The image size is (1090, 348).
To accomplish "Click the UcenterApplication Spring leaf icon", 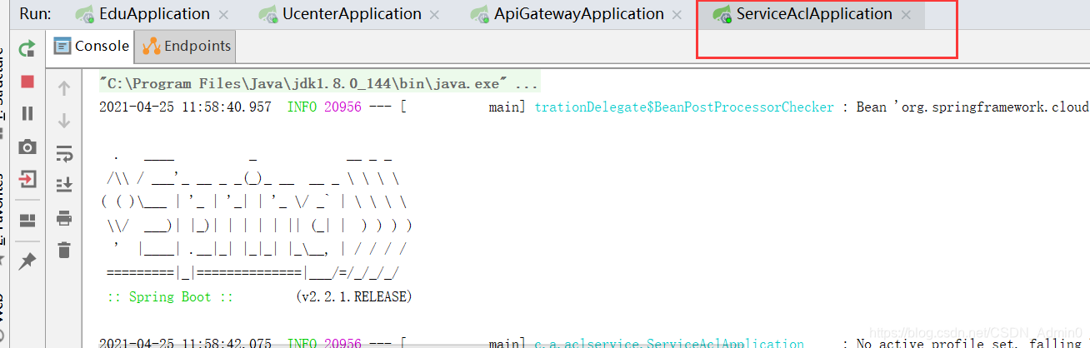I will pos(268,14).
